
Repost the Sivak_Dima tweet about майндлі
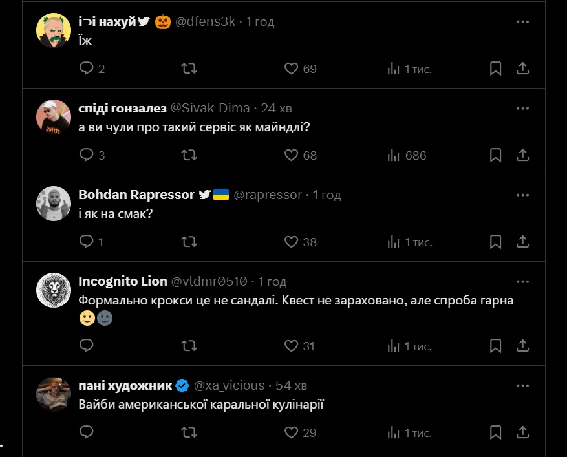[189, 155]
